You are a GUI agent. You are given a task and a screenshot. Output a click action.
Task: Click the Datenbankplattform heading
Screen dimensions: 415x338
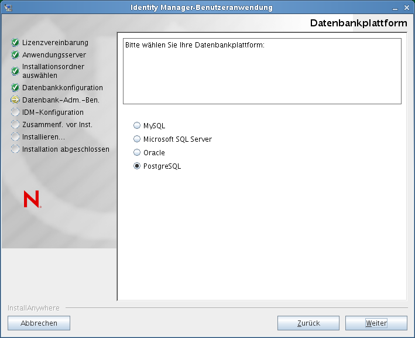point(359,23)
